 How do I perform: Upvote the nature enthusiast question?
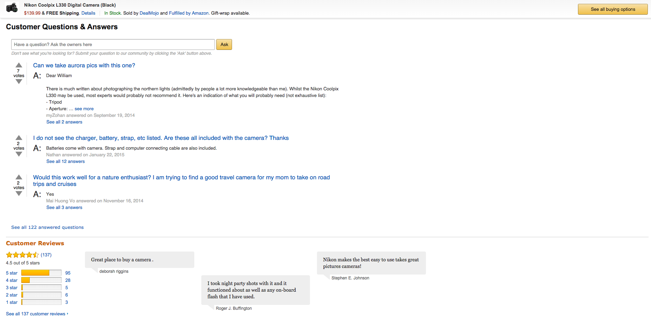(19, 177)
